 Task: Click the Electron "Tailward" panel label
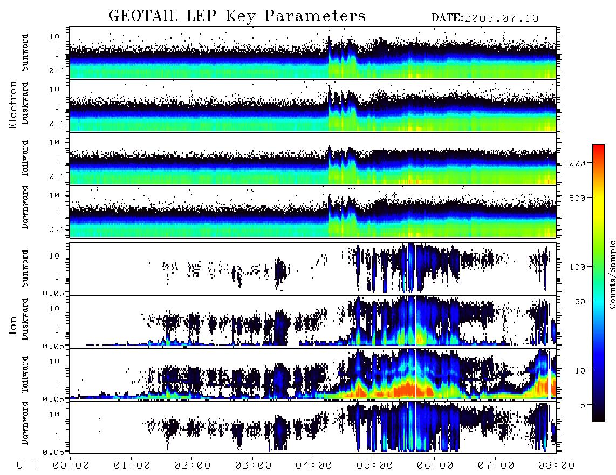(25, 159)
